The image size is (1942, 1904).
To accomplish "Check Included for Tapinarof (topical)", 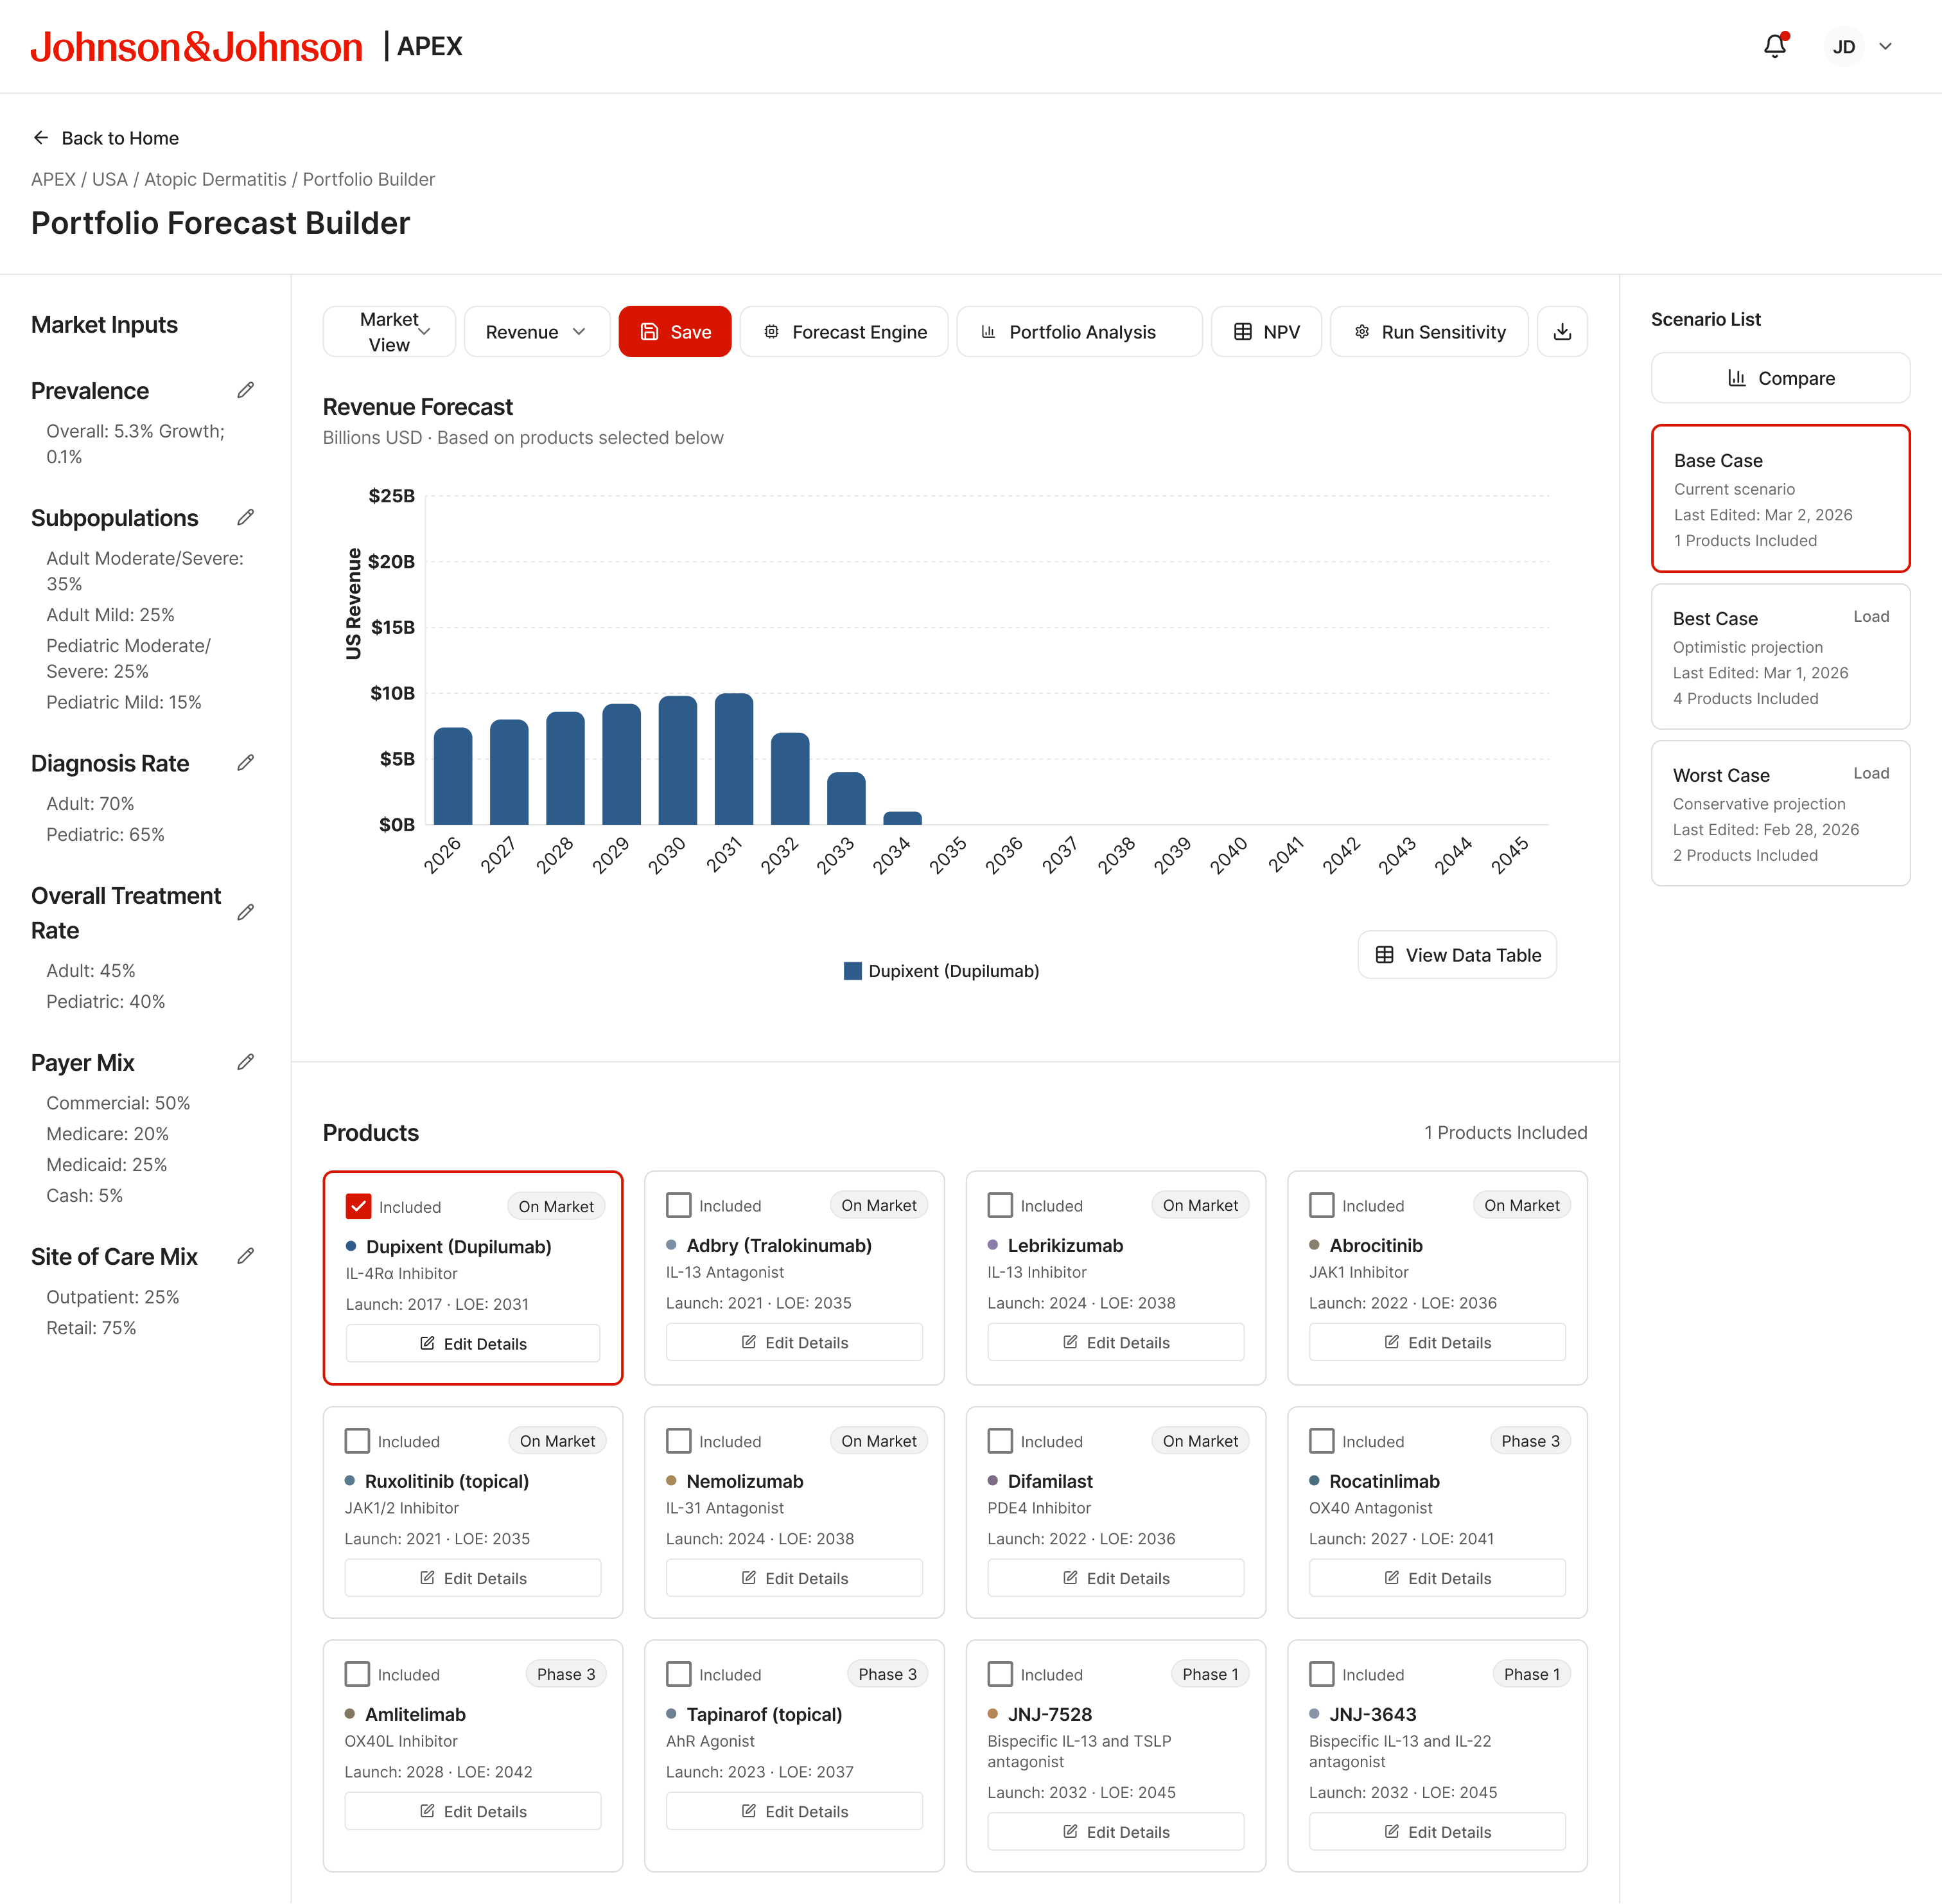I will (x=679, y=1674).
